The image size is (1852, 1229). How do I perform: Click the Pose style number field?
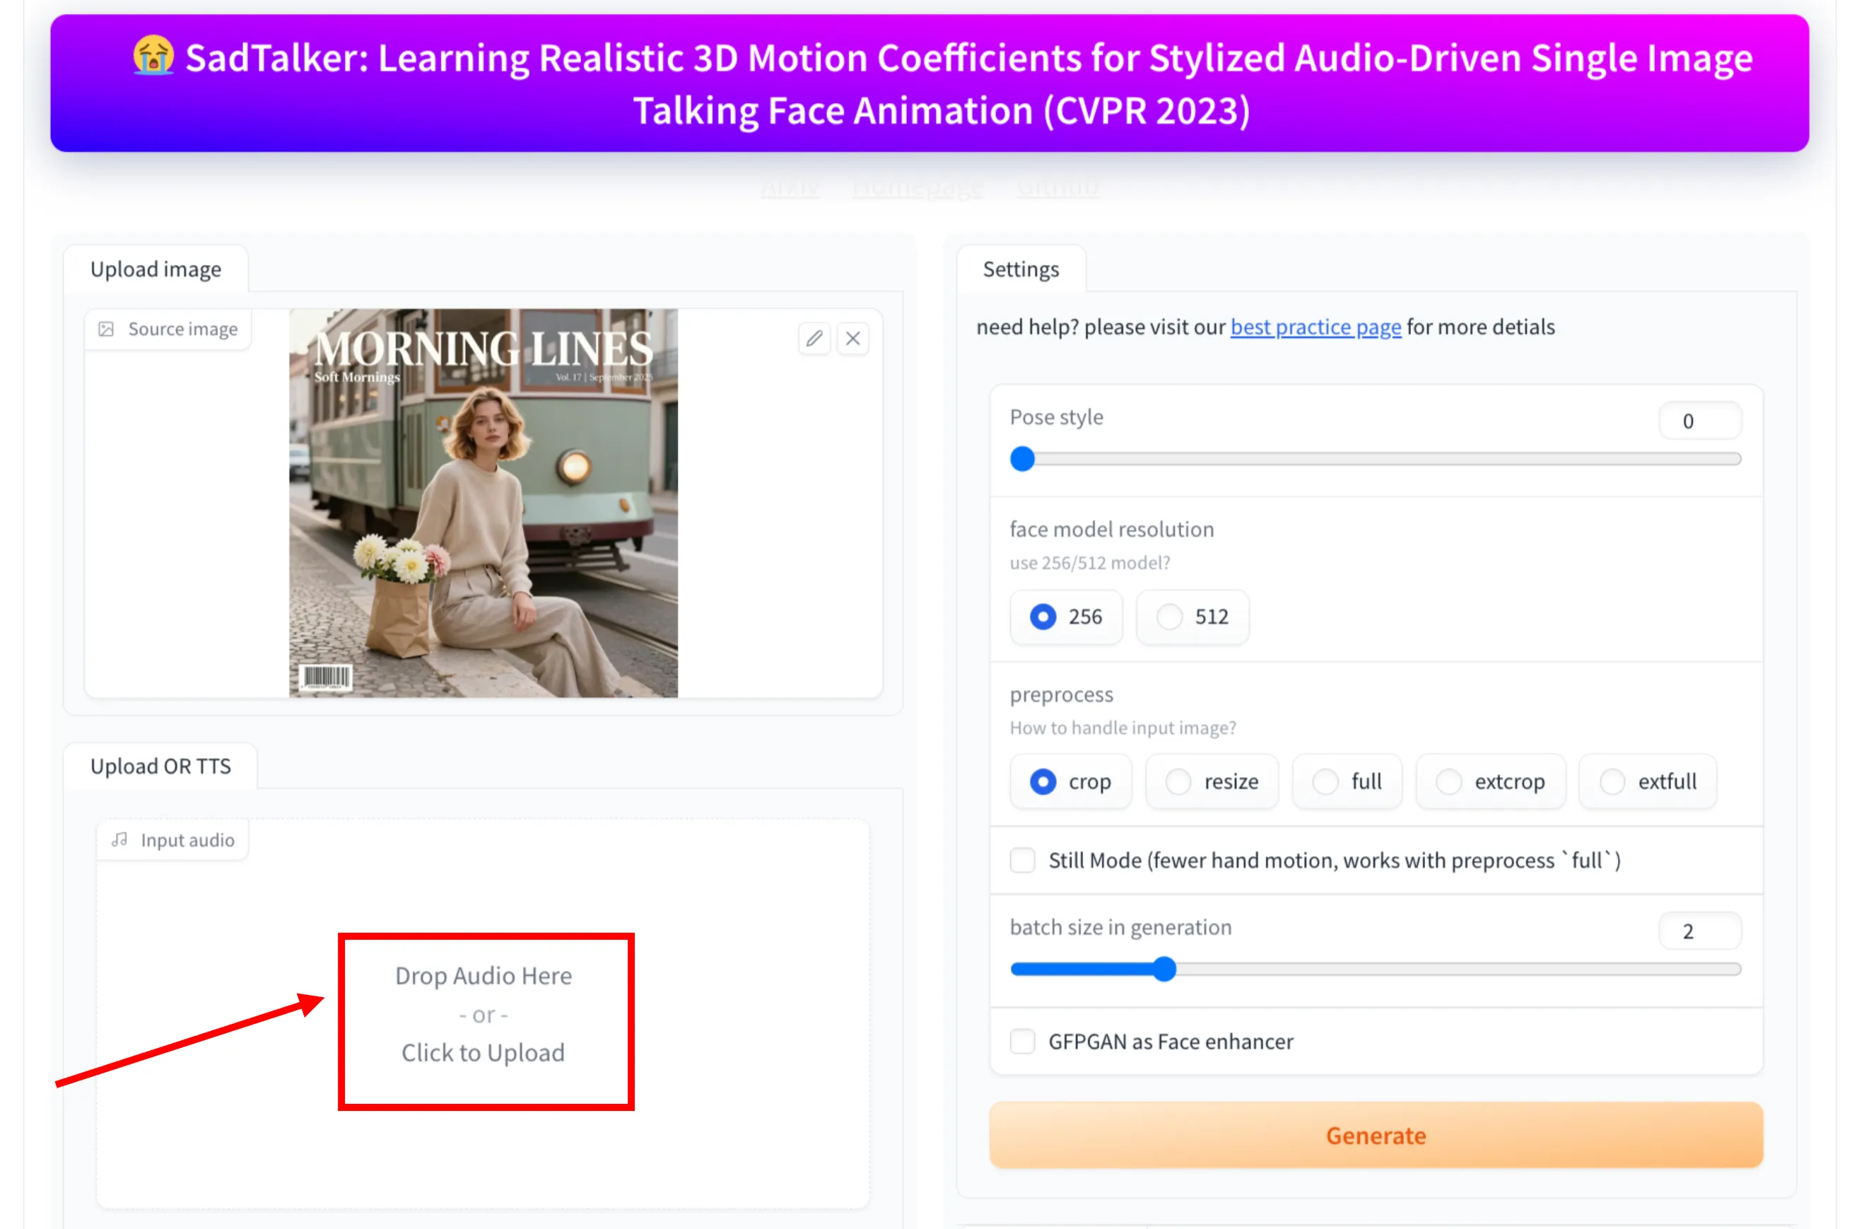tap(1699, 421)
